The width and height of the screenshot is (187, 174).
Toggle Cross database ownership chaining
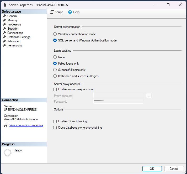[x=55, y=128]
